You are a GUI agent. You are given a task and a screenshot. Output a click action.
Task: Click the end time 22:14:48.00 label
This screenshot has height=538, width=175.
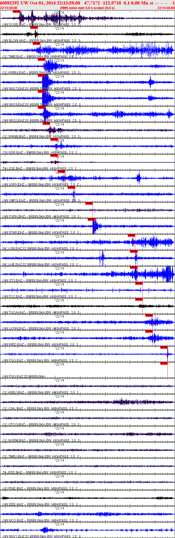[x=166, y=8]
